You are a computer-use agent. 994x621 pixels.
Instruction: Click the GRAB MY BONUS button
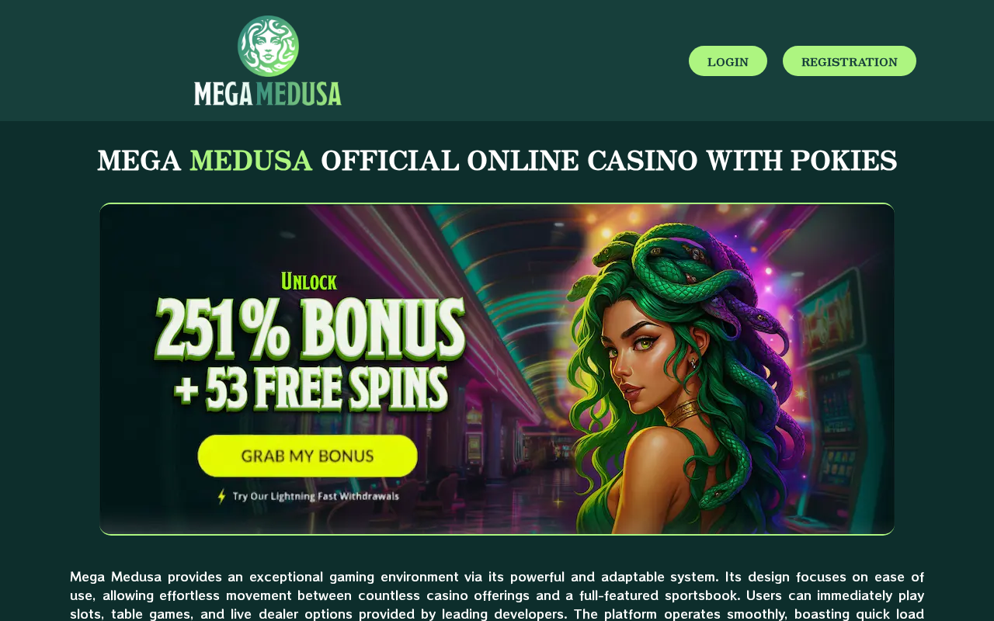click(308, 456)
